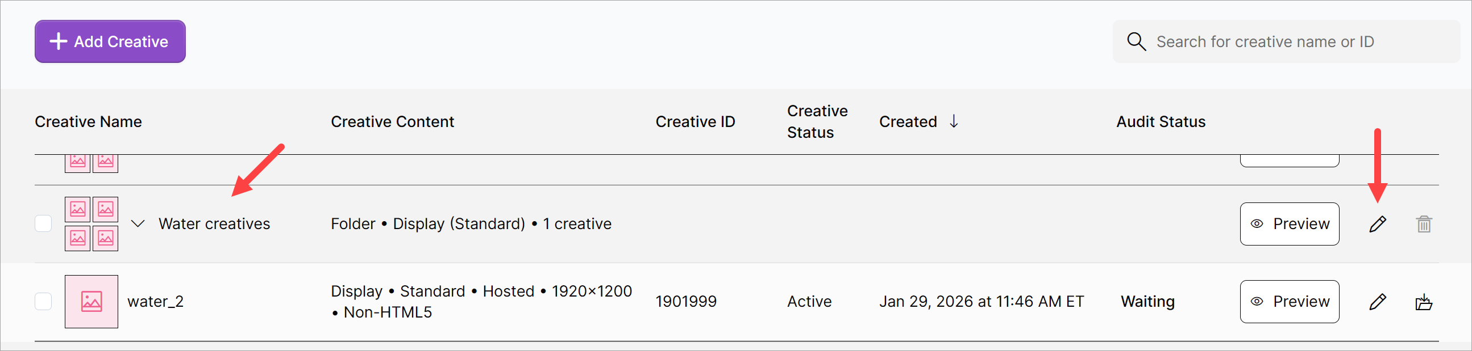Preview the water_2 creative
Screen dimensions: 1472x351
(1289, 302)
